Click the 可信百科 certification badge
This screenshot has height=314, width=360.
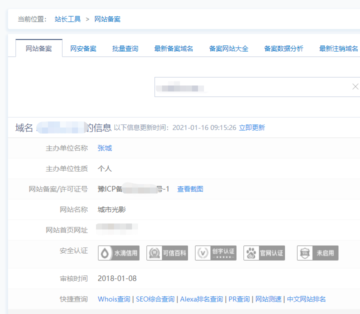point(167,253)
